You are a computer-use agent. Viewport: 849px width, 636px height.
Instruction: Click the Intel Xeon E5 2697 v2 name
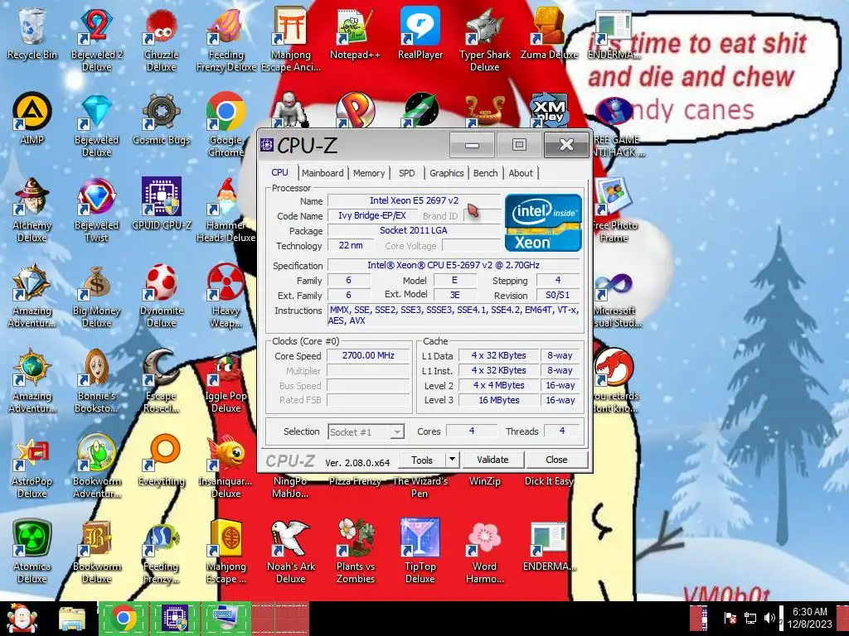(x=415, y=200)
